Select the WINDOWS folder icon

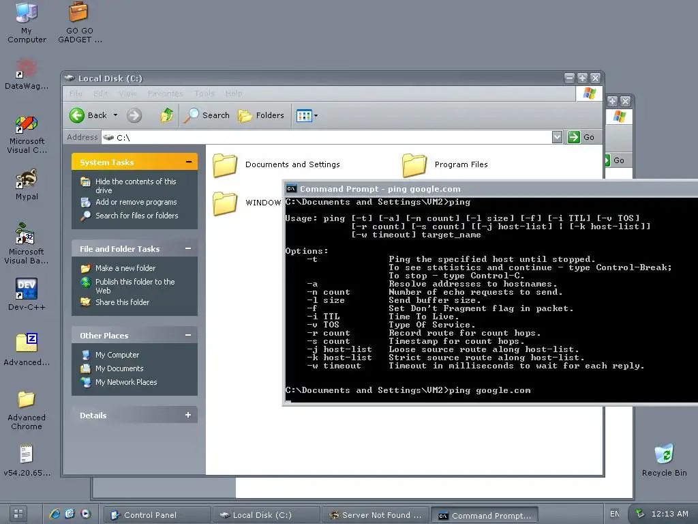[x=225, y=203]
